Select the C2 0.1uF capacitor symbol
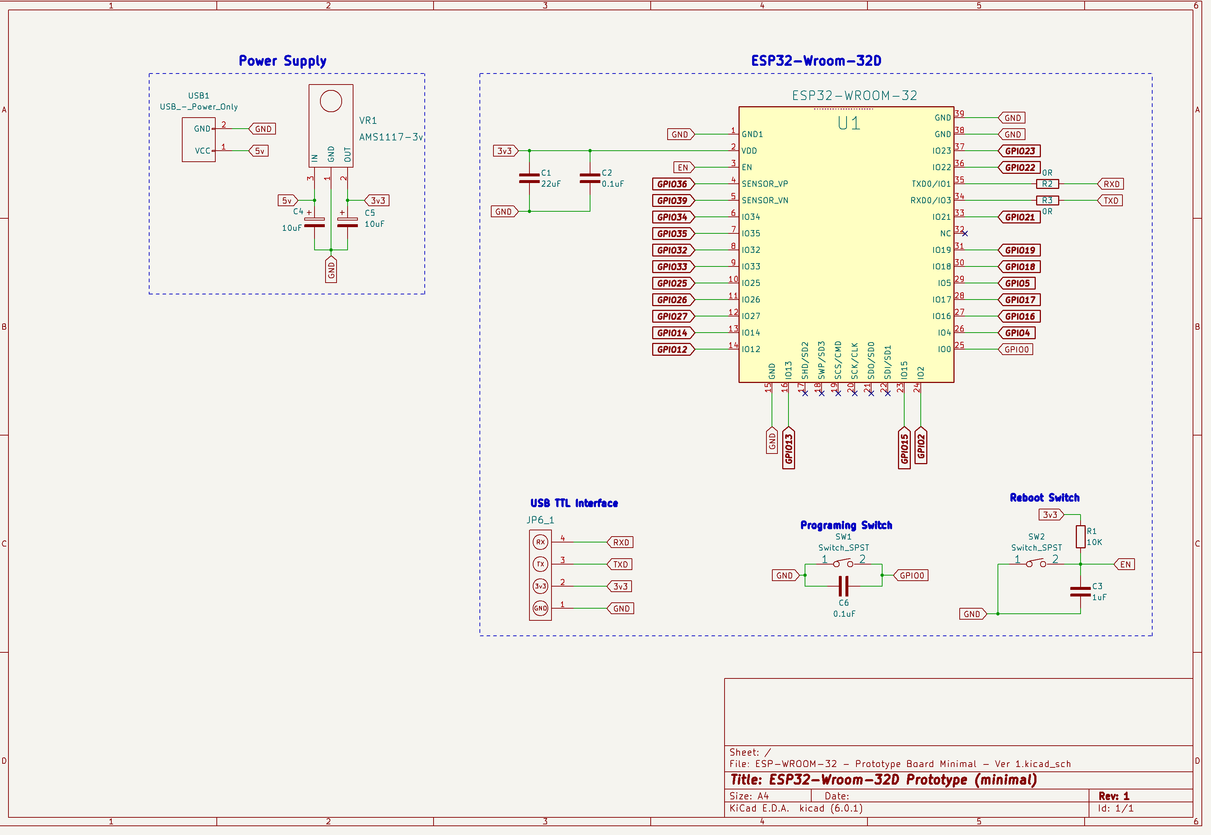The image size is (1211, 835). (x=590, y=178)
